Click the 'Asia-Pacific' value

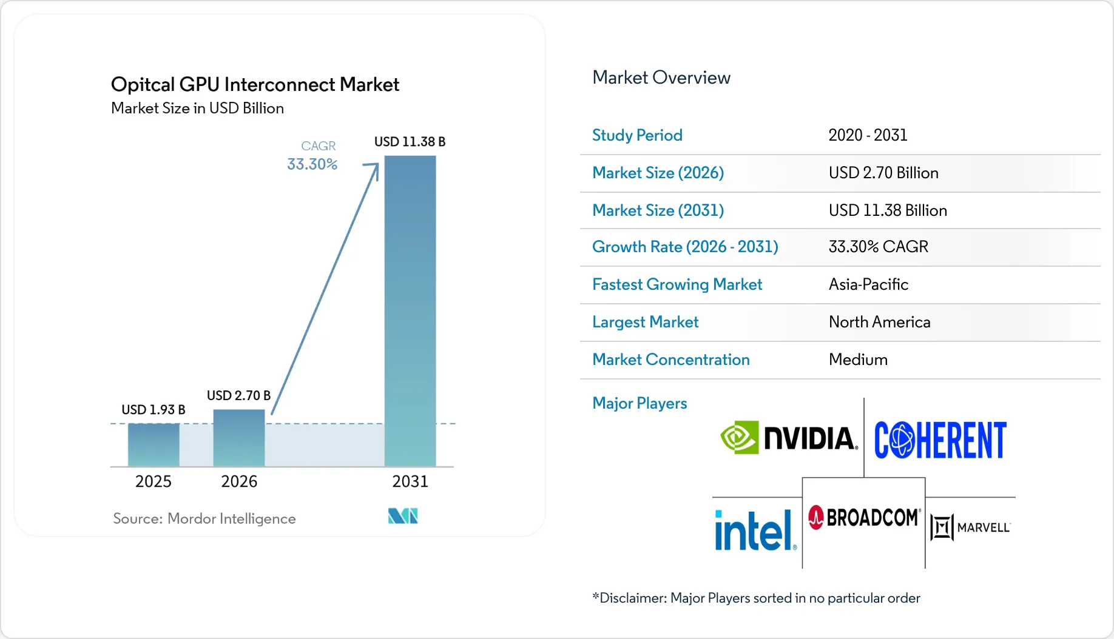868,284
